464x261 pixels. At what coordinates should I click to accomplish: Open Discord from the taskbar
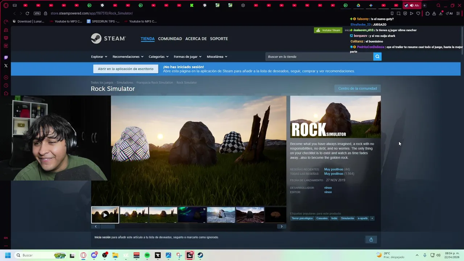point(94,255)
